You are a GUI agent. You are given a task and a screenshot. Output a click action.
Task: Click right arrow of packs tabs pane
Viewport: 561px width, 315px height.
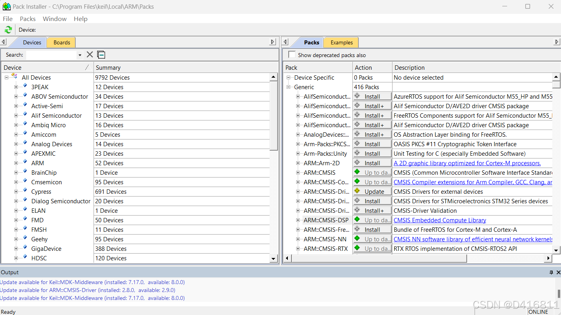tap(557, 42)
